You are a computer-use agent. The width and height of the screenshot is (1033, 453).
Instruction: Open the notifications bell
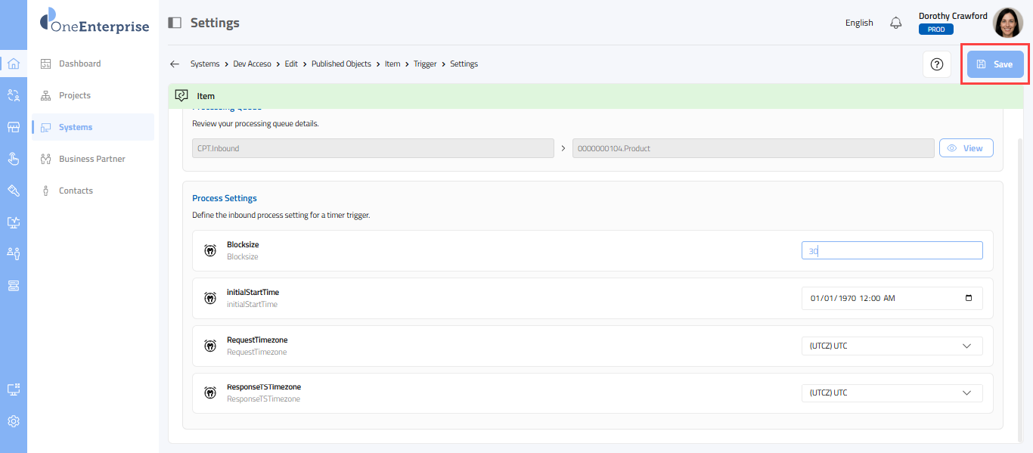(x=896, y=23)
